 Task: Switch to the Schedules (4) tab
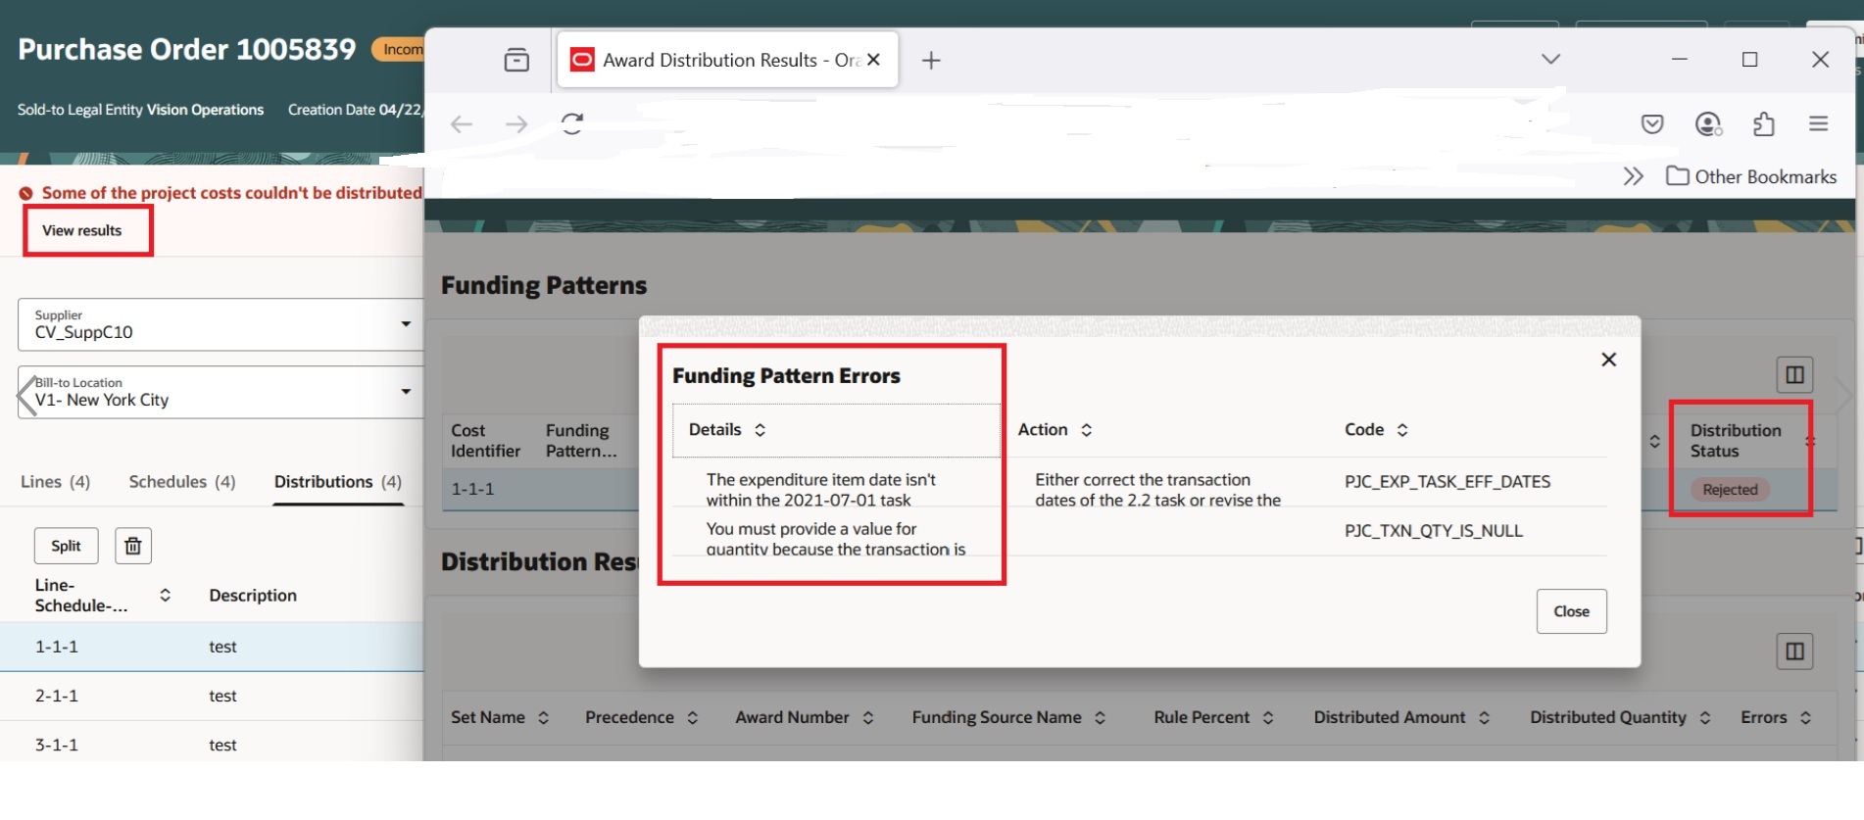pyautogui.click(x=182, y=482)
